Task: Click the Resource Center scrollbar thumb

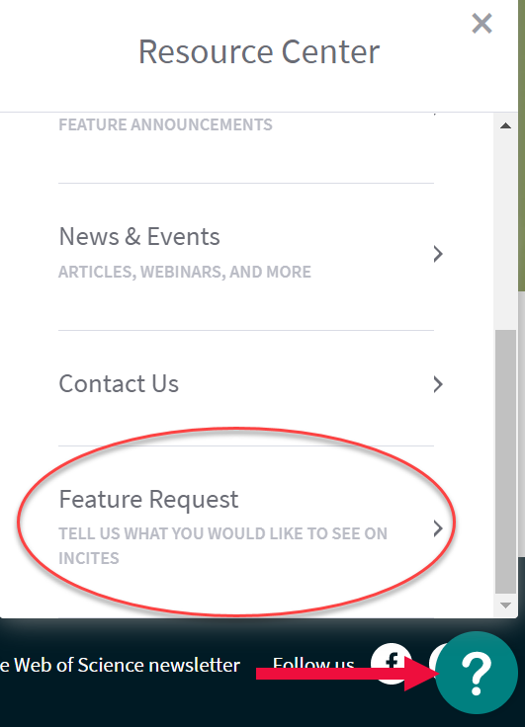Action: [505, 461]
